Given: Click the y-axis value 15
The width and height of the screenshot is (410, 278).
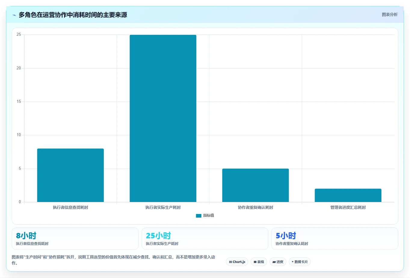Looking at the screenshot, I should coord(19,102).
